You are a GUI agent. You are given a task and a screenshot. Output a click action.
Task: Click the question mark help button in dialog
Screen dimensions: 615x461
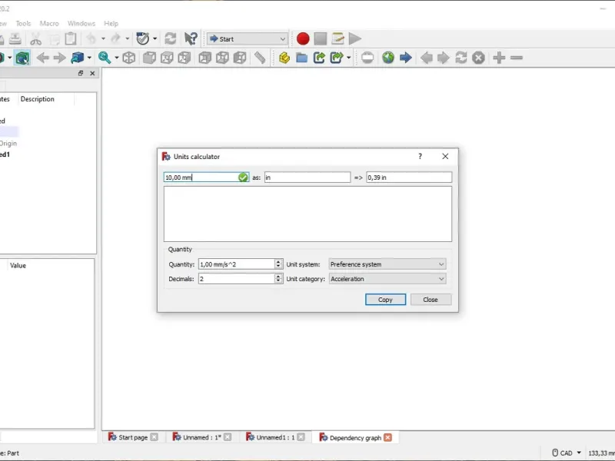point(420,156)
